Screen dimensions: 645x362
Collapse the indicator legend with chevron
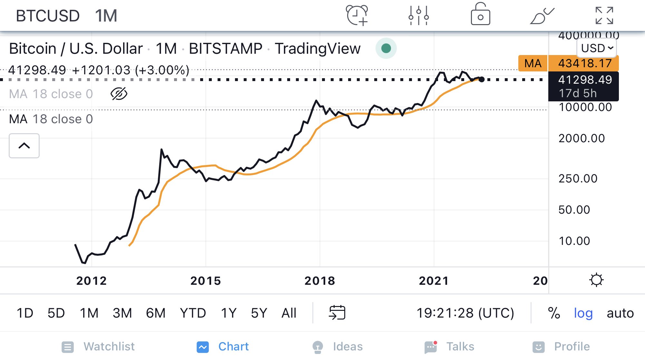pos(24,146)
